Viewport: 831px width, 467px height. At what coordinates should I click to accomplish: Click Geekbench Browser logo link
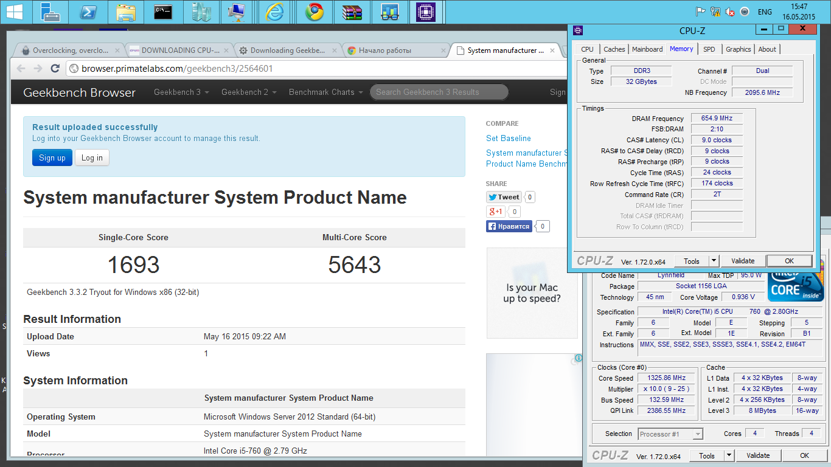pyautogui.click(x=79, y=92)
